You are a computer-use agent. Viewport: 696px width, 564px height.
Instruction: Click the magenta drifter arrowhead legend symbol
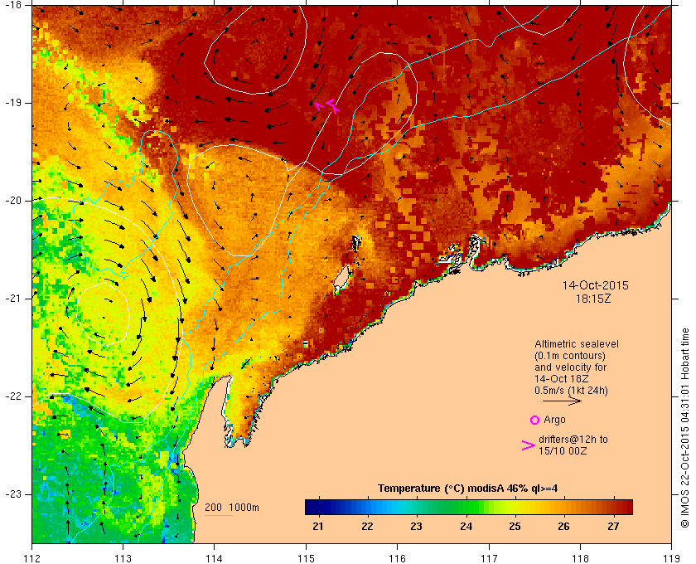tap(529, 445)
